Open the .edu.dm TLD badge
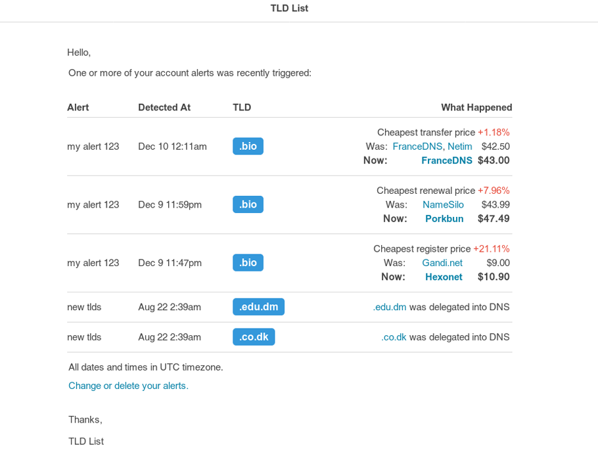598x460 pixels. click(258, 307)
